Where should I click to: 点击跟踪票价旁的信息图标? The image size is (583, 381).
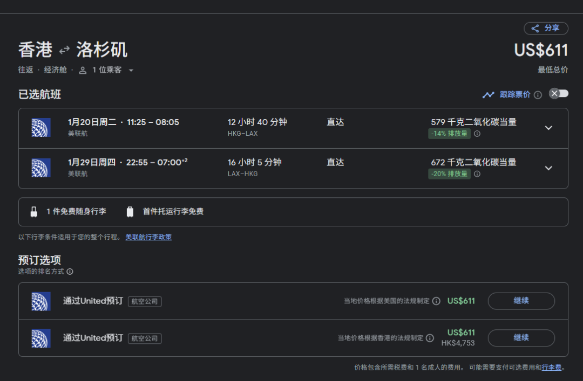pyautogui.click(x=538, y=95)
